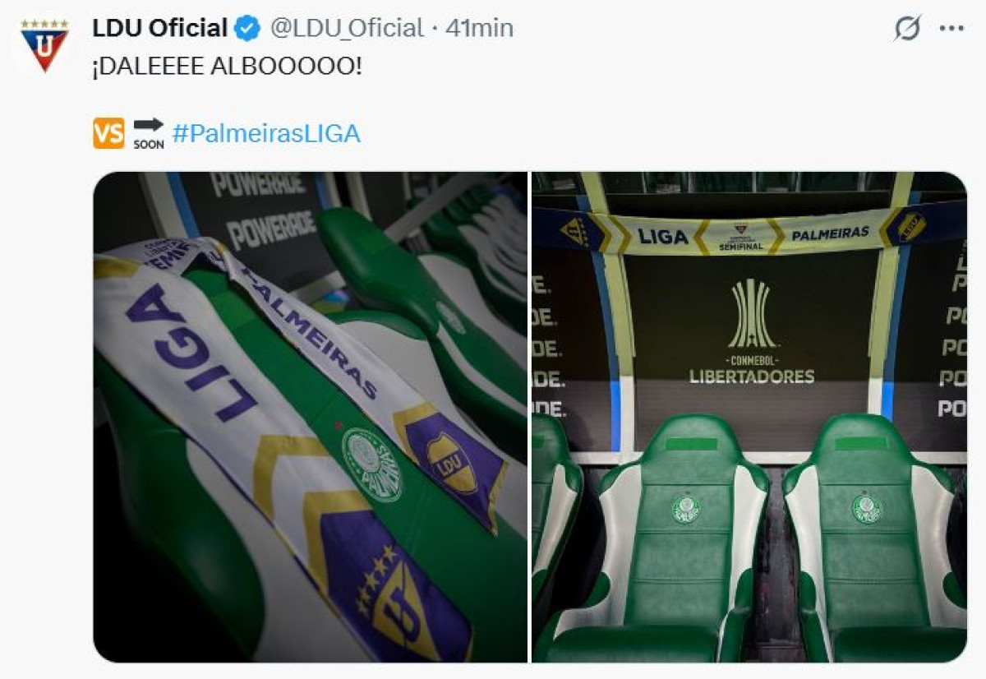Click the orange VS emoji icon

tap(108, 133)
